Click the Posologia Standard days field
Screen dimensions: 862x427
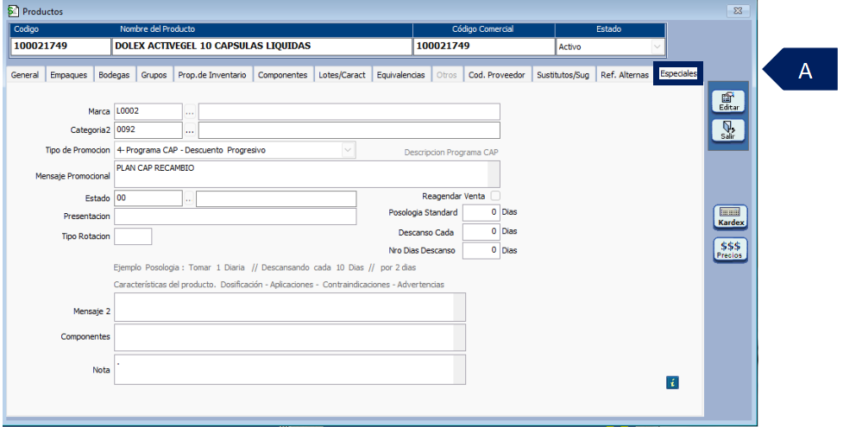coord(481,213)
